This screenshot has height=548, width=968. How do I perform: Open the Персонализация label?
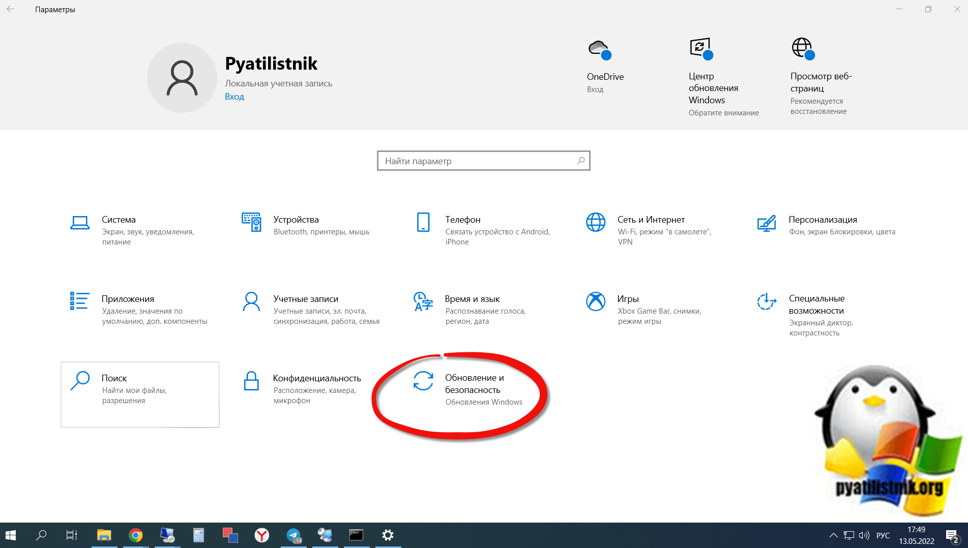[x=823, y=220]
